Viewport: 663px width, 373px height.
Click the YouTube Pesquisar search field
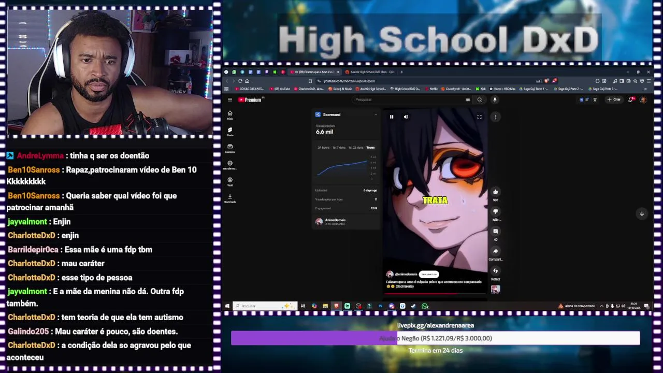tap(412, 99)
